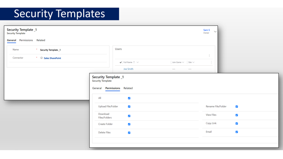Click the select-all checkmark in Users grid
This screenshot has height=159, width=283.
[x=121, y=62]
